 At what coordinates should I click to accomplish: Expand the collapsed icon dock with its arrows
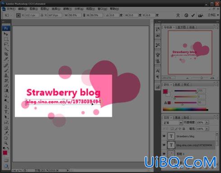click(x=159, y=22)
